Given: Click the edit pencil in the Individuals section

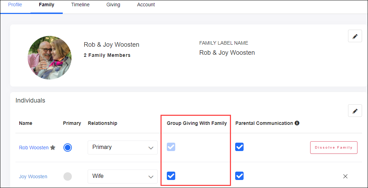Looking at the screenshot, I should (x=355, y=111).
